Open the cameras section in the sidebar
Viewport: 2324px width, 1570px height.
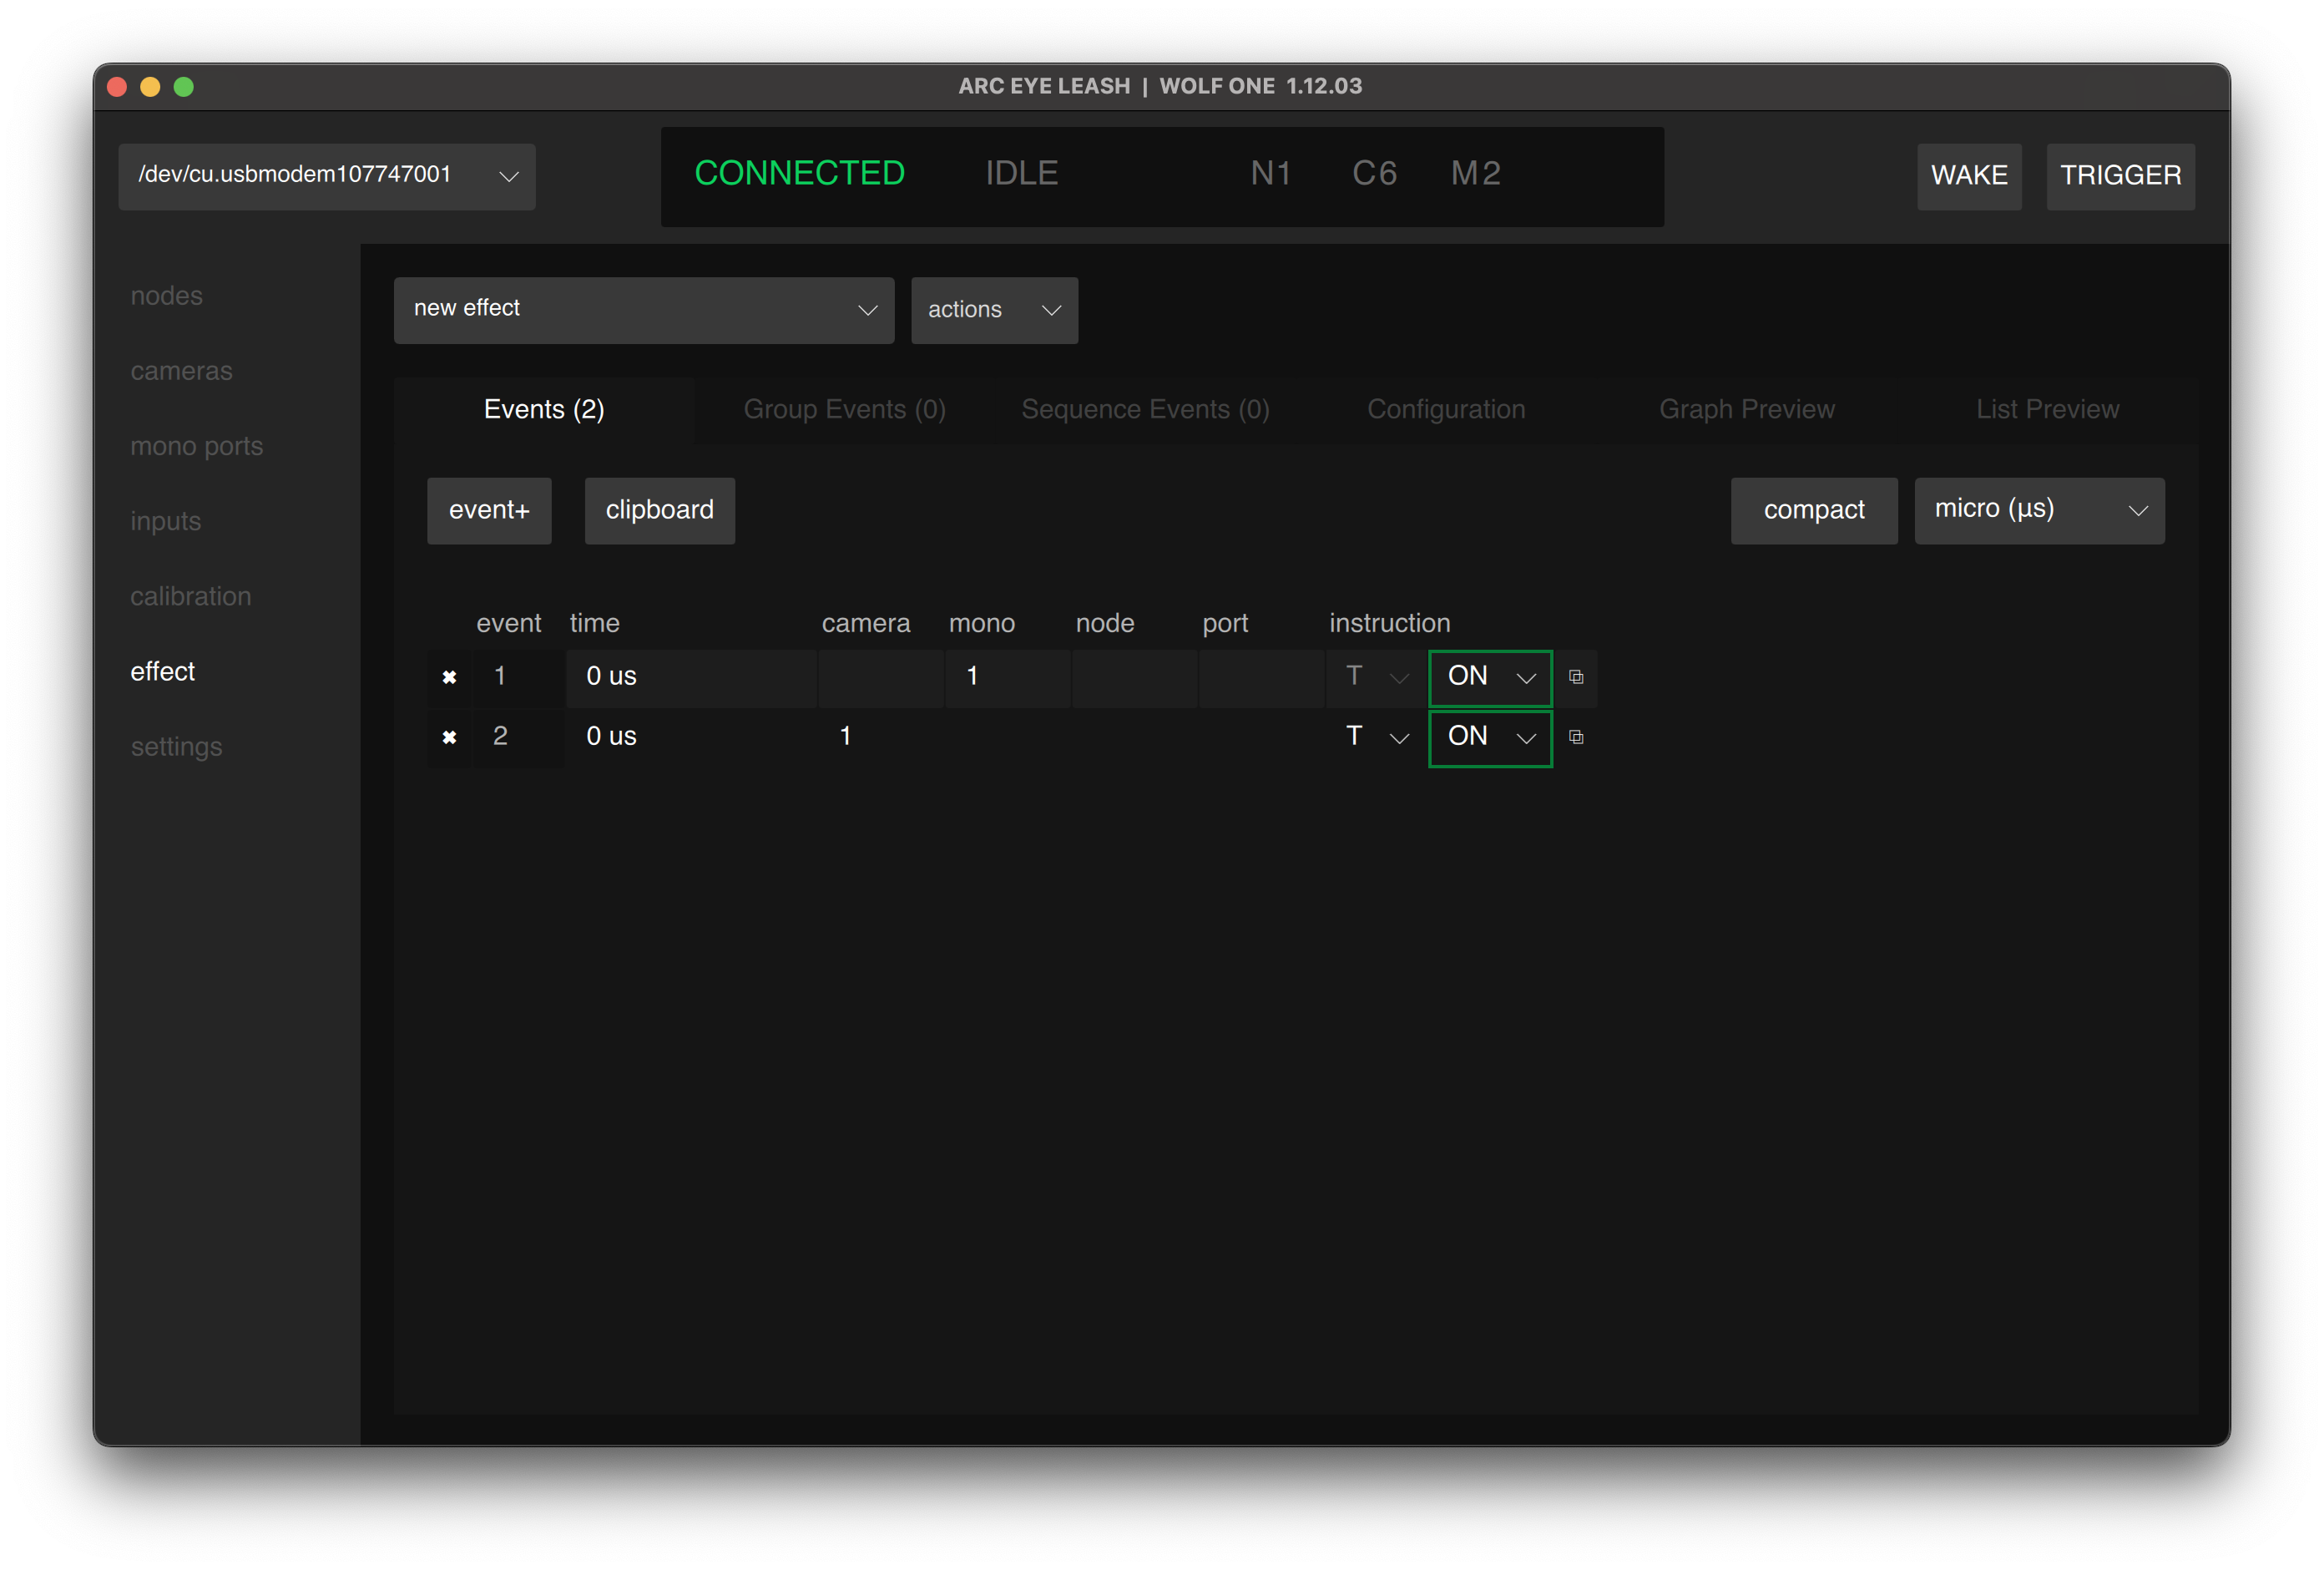tap(181, 372)
